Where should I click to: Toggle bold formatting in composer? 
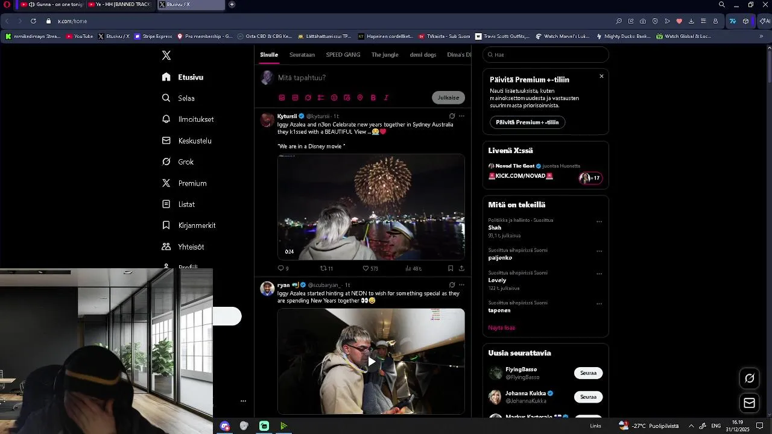point(373,98)
